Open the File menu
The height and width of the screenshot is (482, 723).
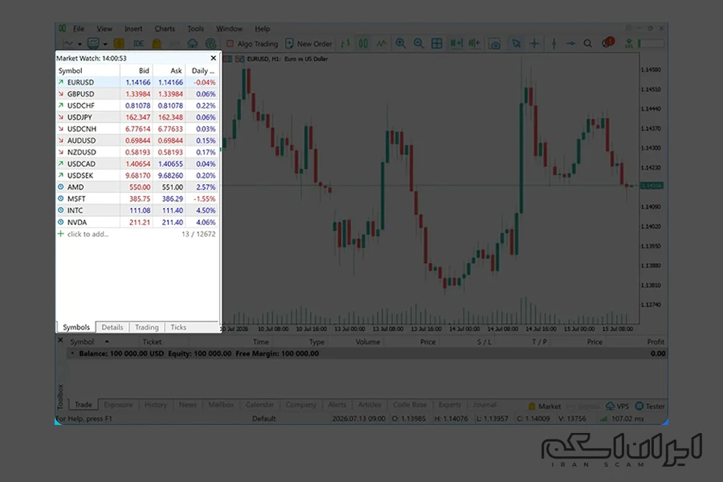(x=79, y=29)
